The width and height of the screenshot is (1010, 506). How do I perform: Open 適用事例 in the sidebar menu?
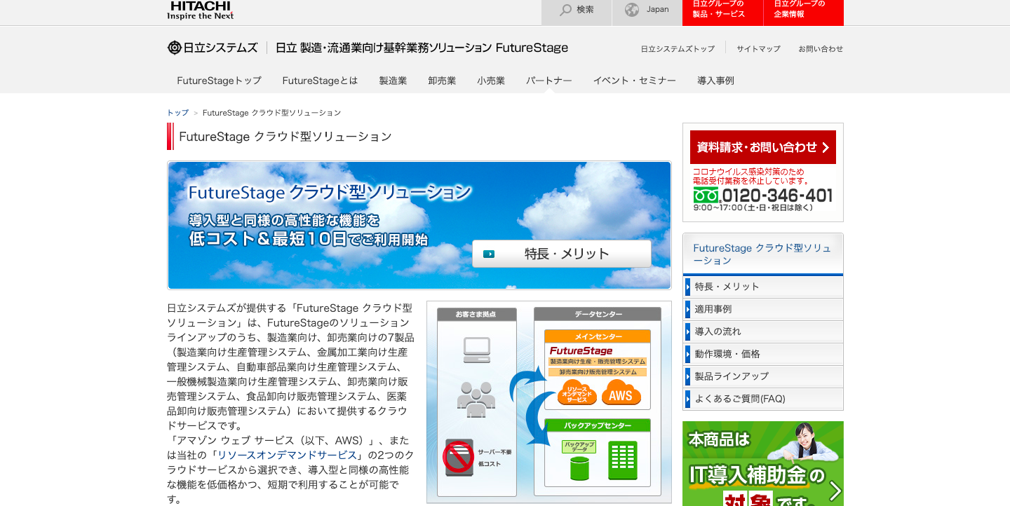763,309
